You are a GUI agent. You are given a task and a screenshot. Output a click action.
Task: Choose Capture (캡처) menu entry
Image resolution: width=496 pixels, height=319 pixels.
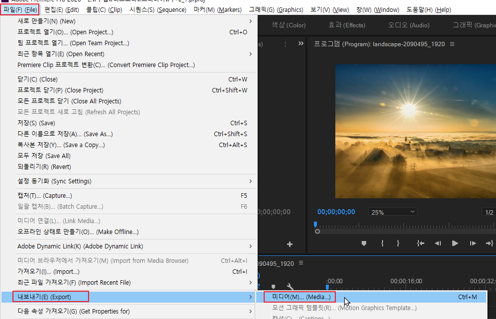tap(135, 195)
